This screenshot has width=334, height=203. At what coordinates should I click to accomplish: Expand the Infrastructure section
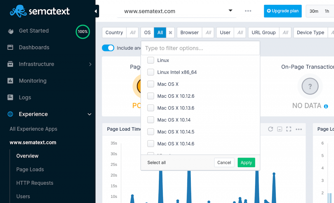[90, 64]
